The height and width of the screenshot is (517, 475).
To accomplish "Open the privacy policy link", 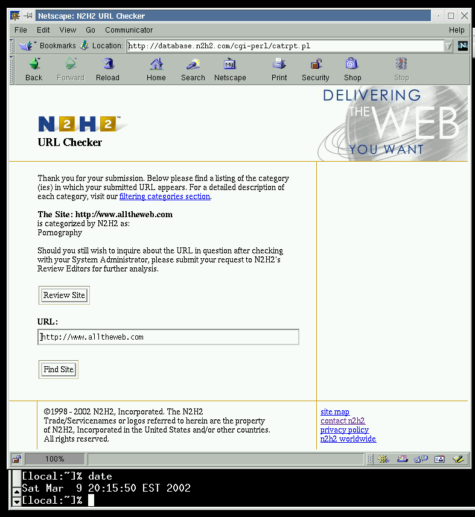I will (345, 430).
